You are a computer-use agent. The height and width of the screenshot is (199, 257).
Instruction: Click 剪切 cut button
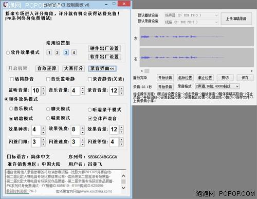[x=225, y=78]
